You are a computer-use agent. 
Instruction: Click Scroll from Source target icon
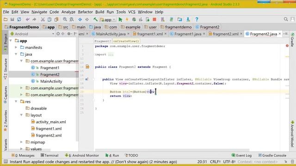tap(58, 34)
